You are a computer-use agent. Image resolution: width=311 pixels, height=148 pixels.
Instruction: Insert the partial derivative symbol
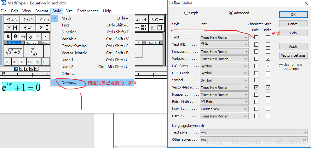30,37
